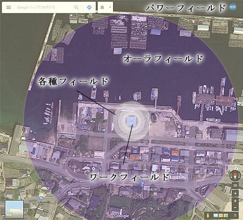Open the blue imagery thumbnail in bottom bar

coord(216,215)
